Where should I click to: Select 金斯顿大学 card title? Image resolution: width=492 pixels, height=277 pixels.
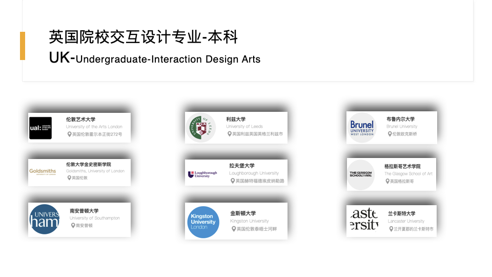coord(243,213)
